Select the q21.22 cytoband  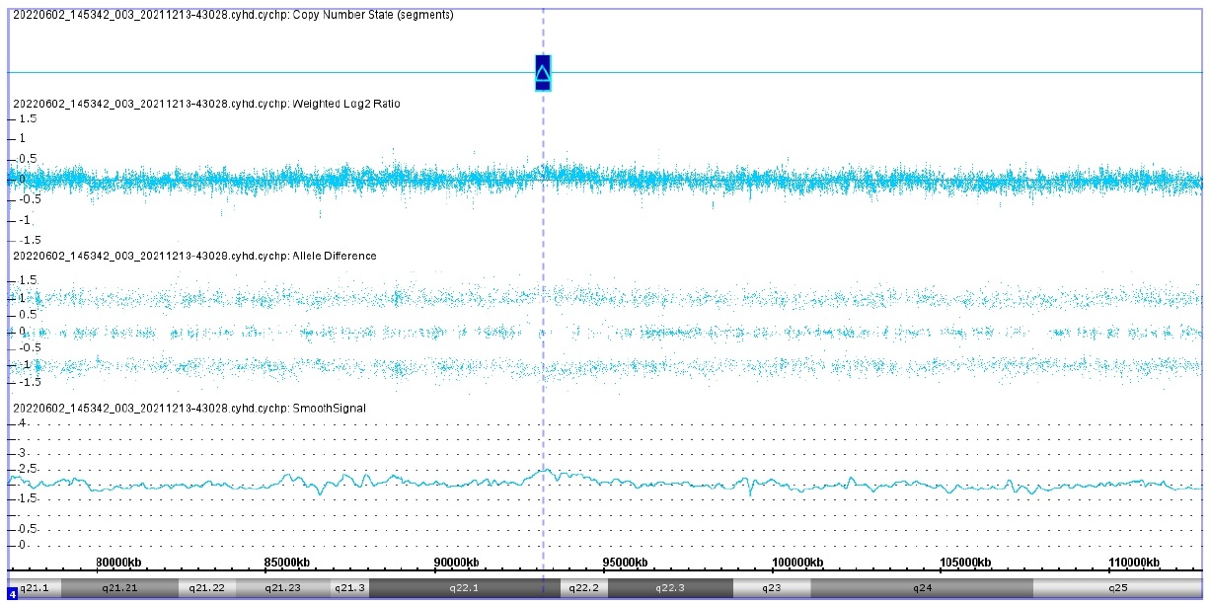206,588
